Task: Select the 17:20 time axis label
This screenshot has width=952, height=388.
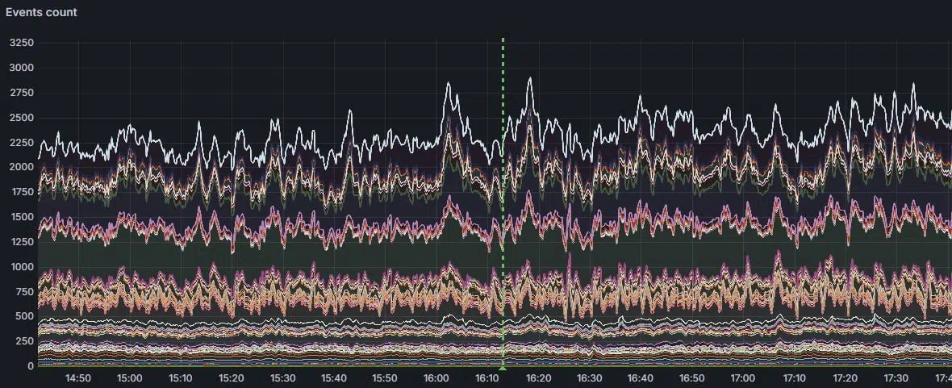Action: click(845, 378)
